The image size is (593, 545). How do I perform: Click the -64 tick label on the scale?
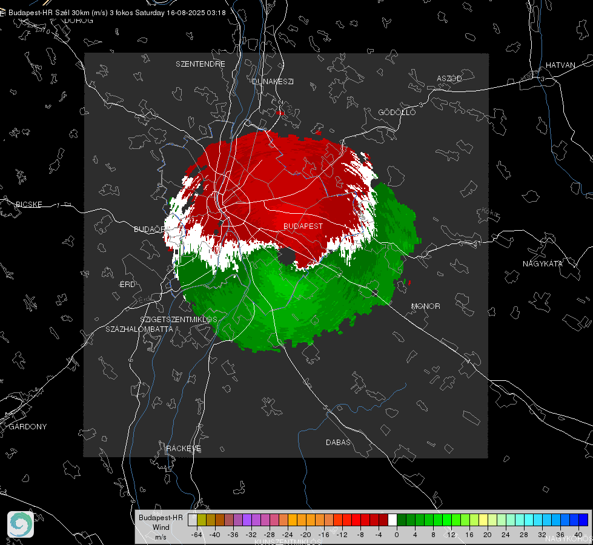coord(196,535)
